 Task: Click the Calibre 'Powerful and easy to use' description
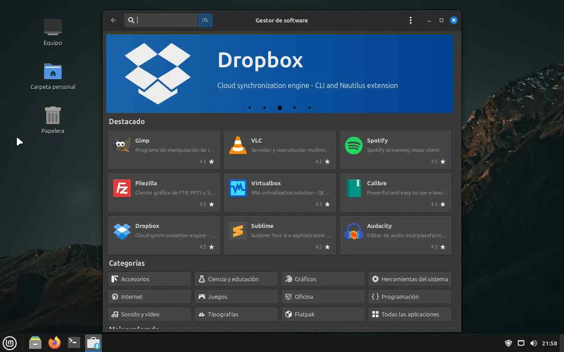click(407, 193)
